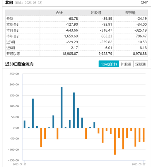Viewport: 152px width, 167px height.
Task: Click the value -127.90
Action: coord(72,25)
